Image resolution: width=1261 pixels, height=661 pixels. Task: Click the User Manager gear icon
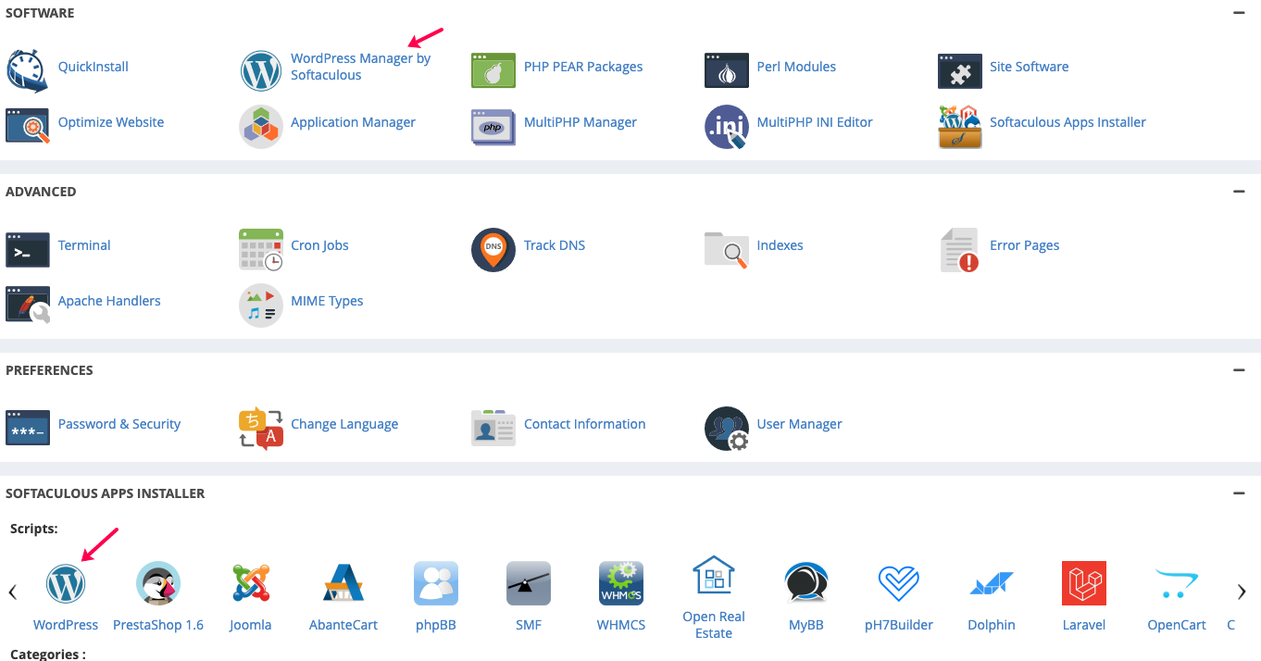727,428
